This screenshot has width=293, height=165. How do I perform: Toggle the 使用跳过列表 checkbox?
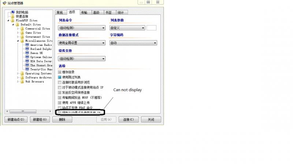[60, 77]
